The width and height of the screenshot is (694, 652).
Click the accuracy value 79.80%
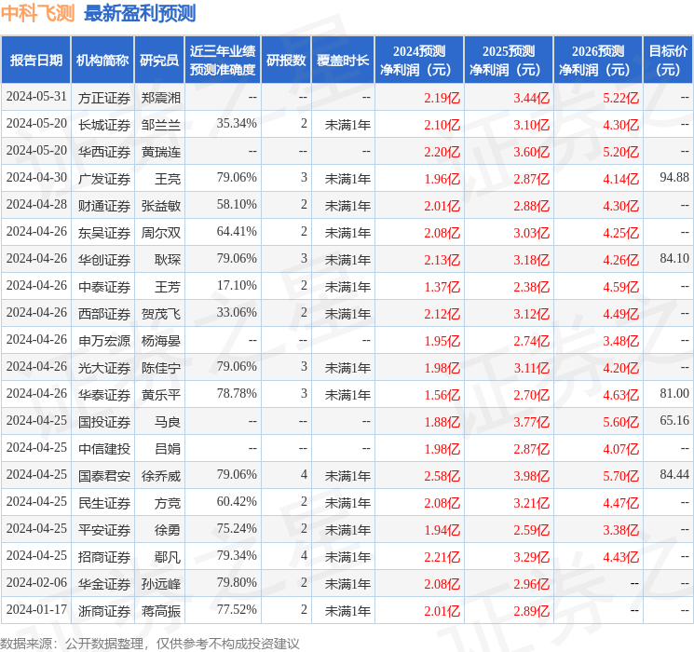point(237,582)
